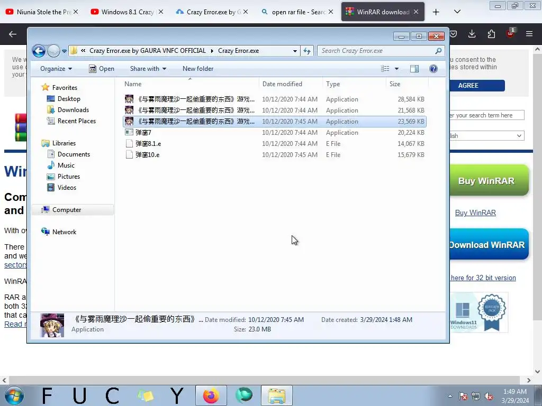Open the webpage language dropdown
The image size is (542, 406).
click(x=487, y=136)
